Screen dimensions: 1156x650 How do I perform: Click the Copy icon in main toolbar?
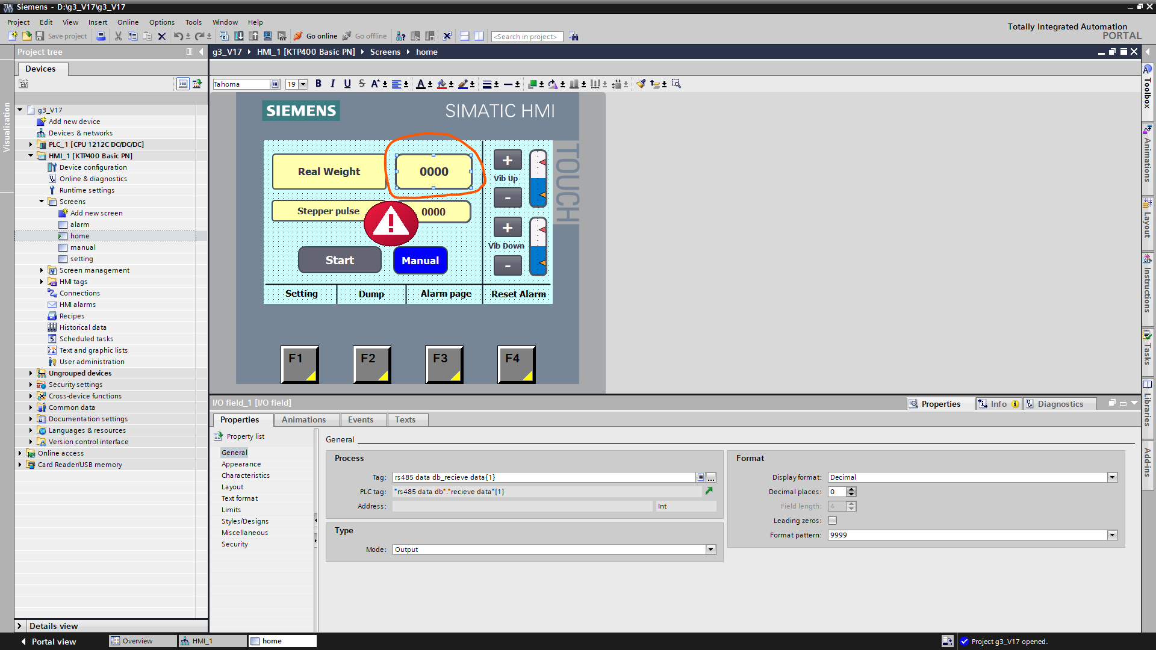pos(132,36)
